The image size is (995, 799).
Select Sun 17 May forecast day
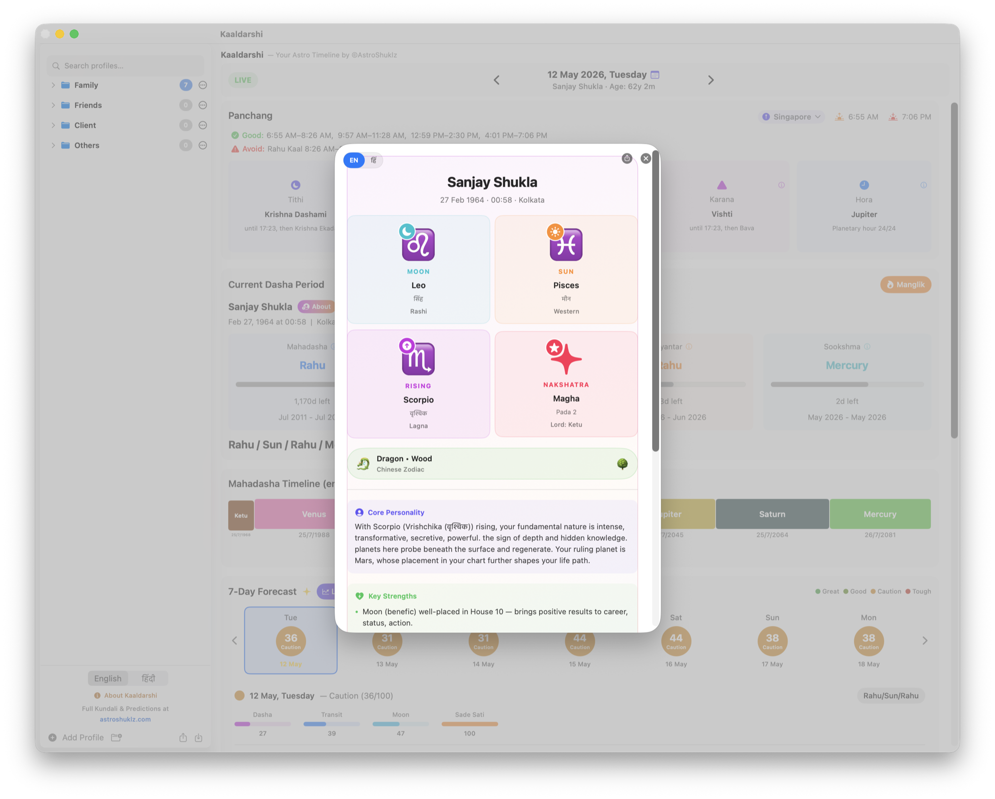[x=772, y=640]
